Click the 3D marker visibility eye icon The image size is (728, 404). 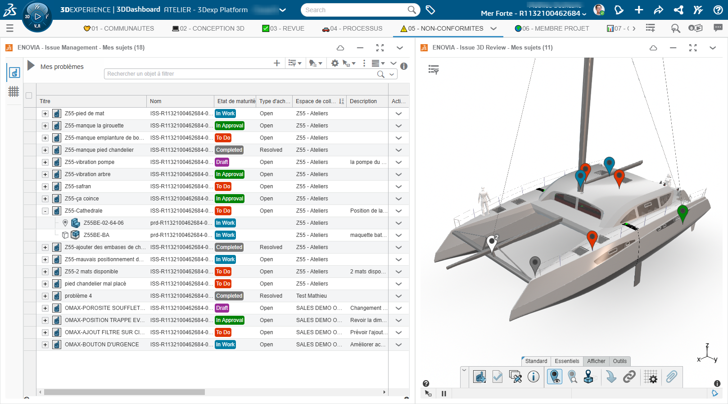[x=554, y=377]
